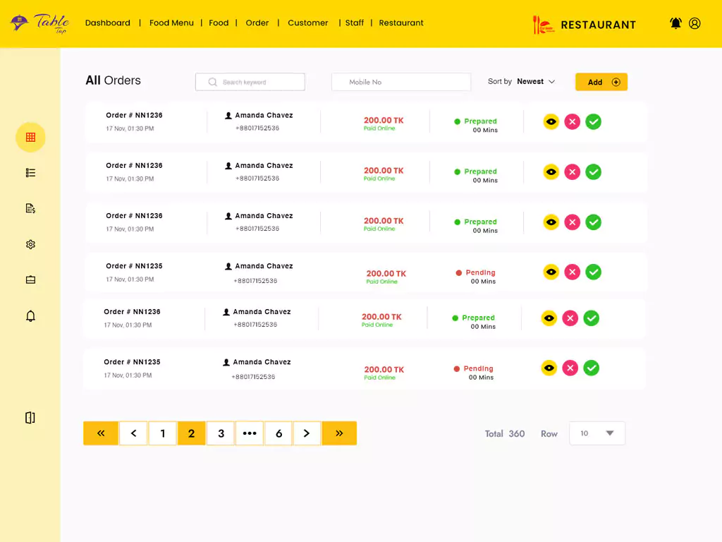
Task: Click the invoice document icon in sidebar
Action: 30,208
